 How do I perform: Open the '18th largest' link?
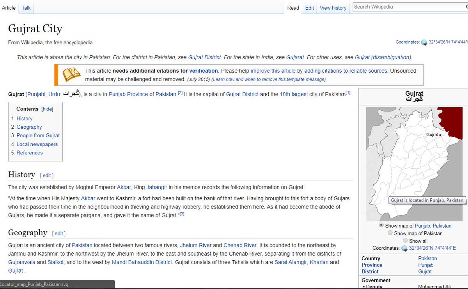tap(294, 94)
